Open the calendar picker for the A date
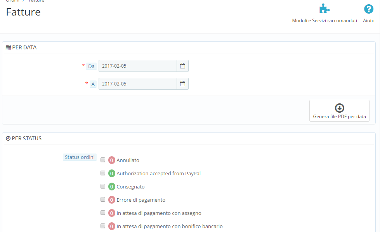Image resolution: width=380 pixels, height=232 pixels. click(x=182, y=84)
